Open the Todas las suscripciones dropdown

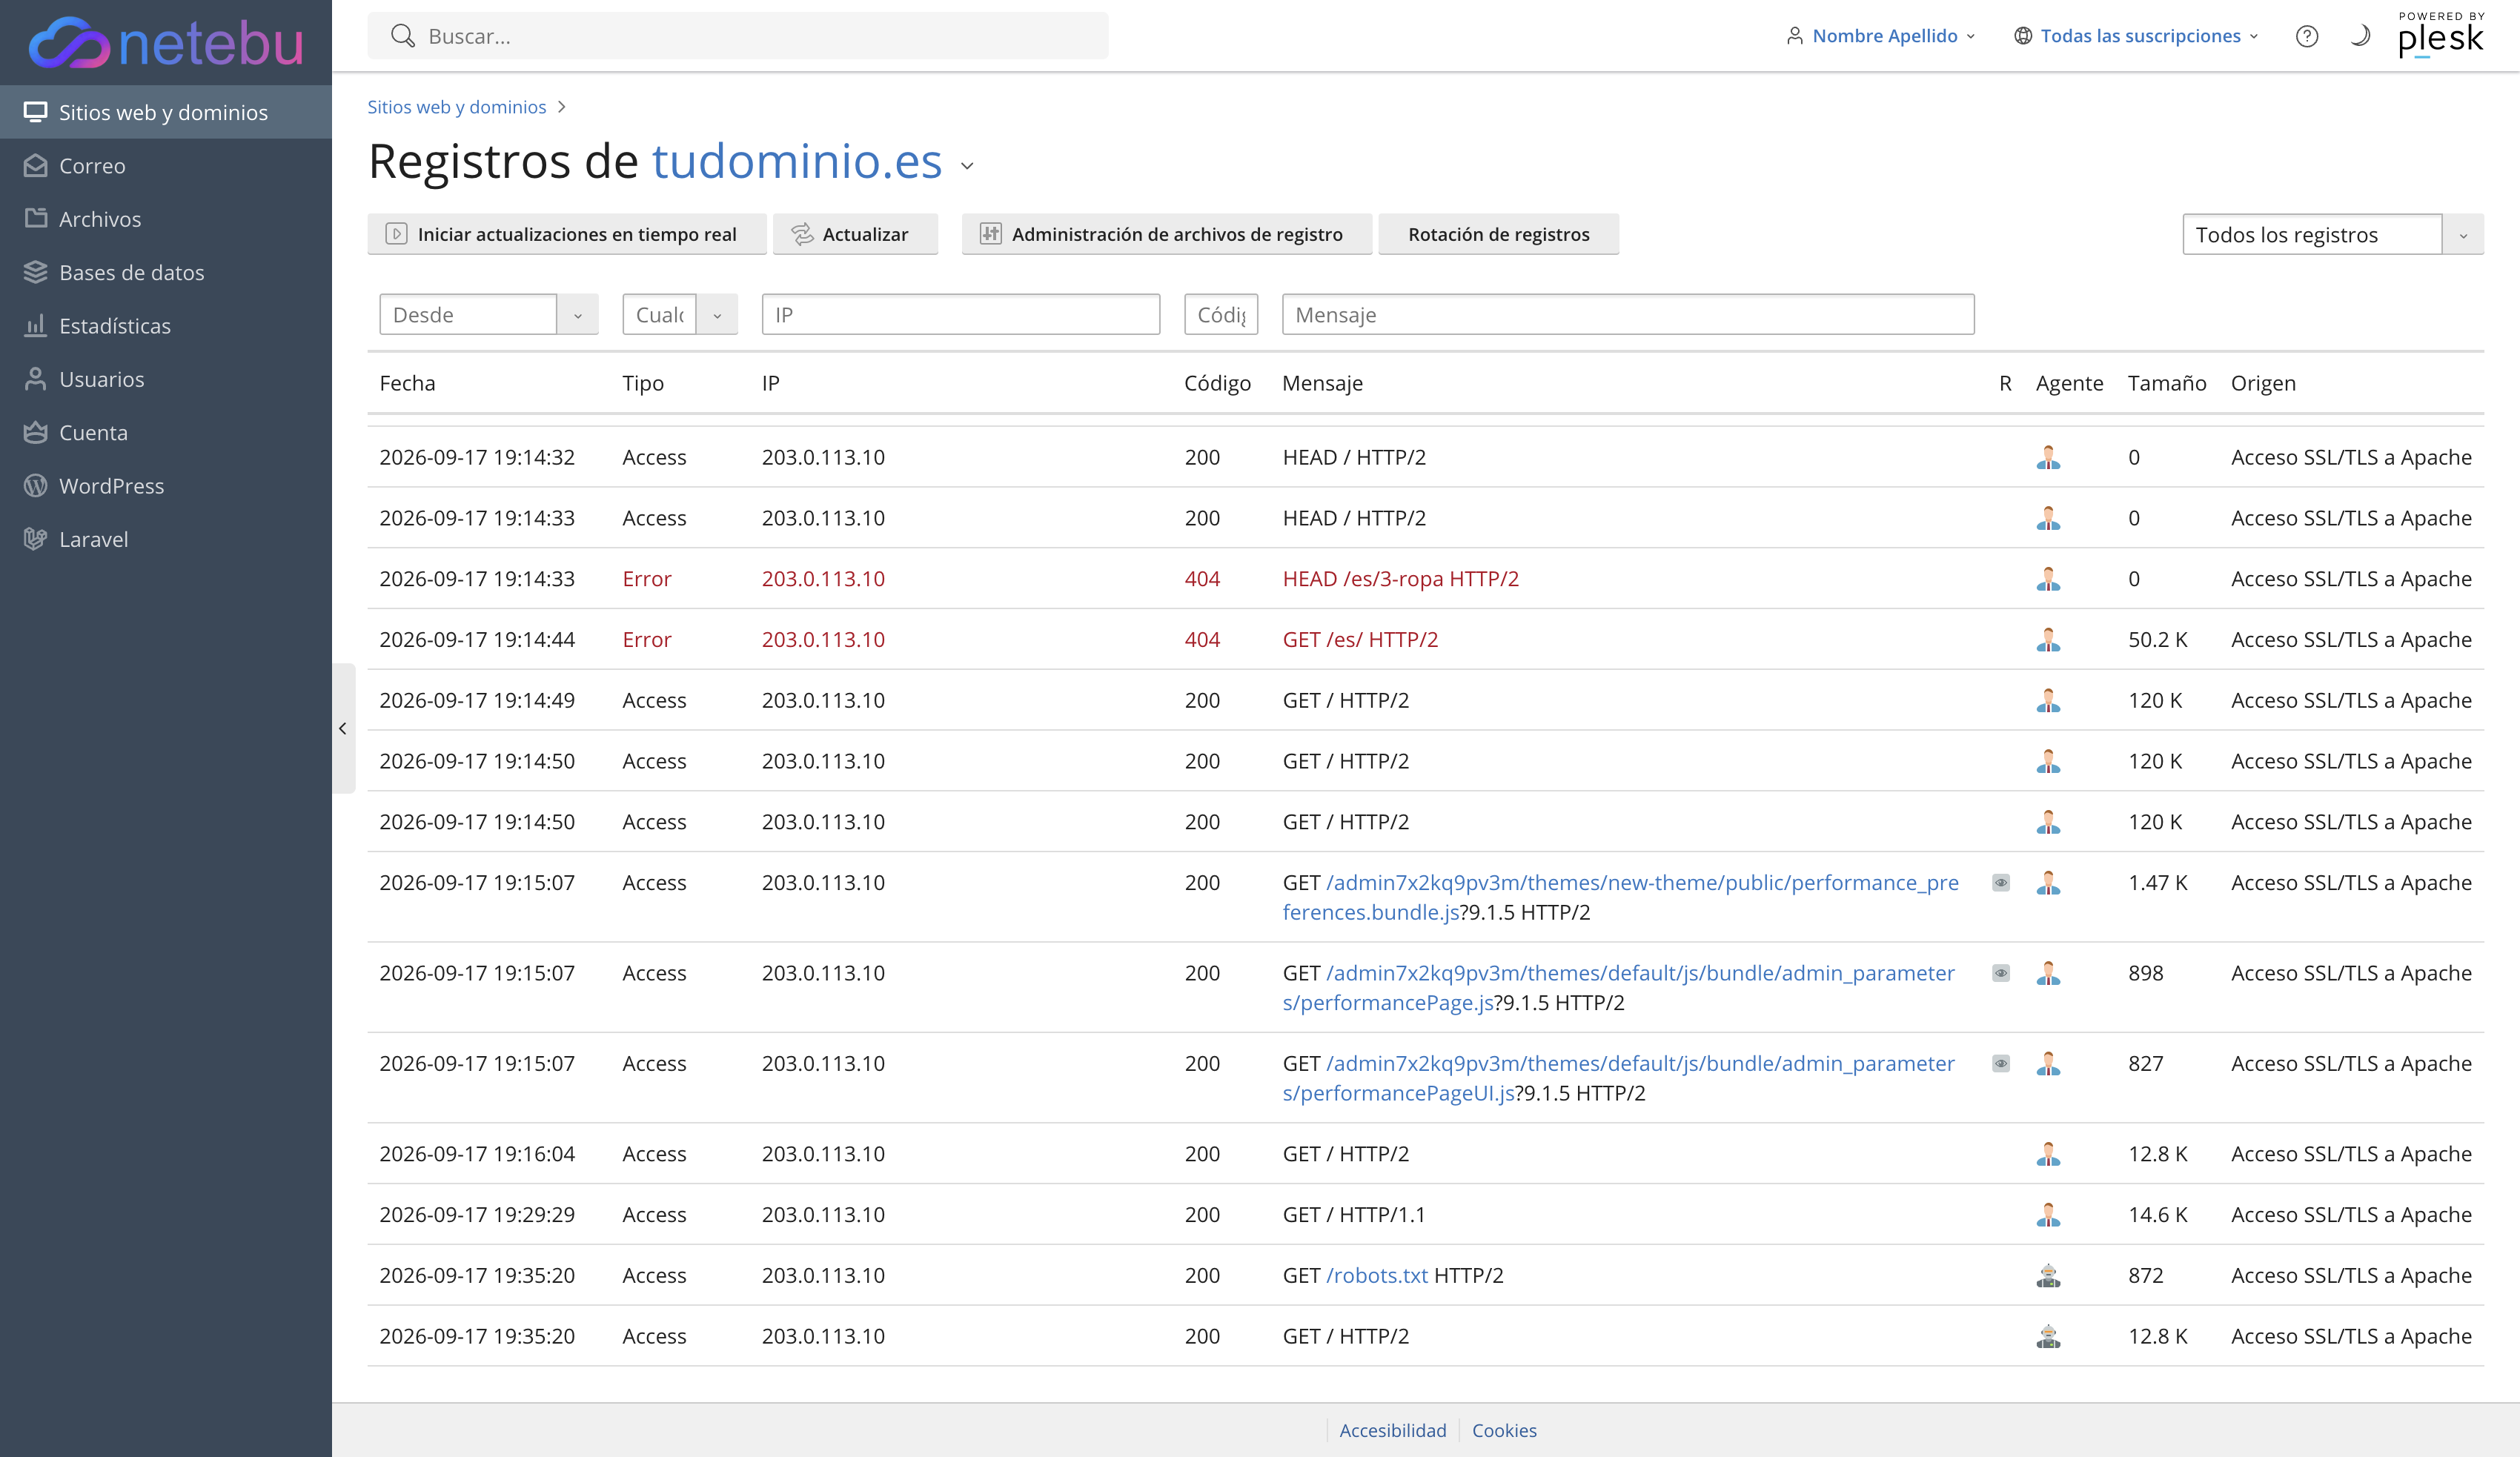point(2136,36)
